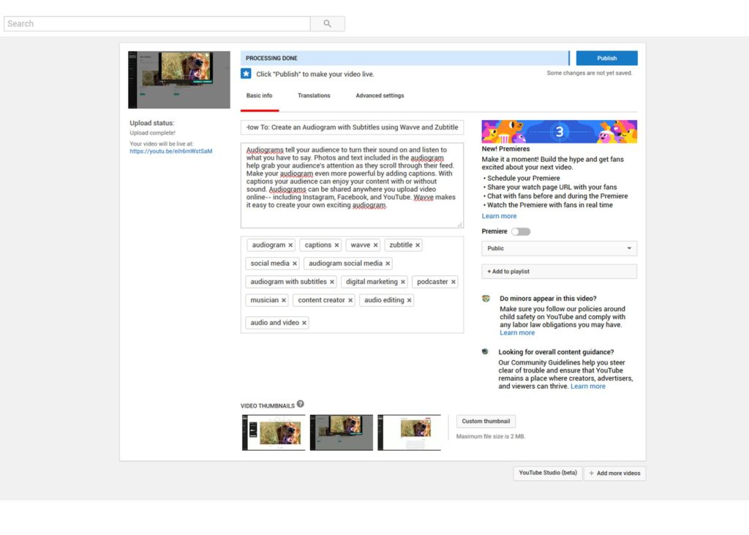Image resolution: width=749 pixels, height=535 pixels.
Task: Click the blue star icon next to Publish hint
Action: [x=246, y=74]
